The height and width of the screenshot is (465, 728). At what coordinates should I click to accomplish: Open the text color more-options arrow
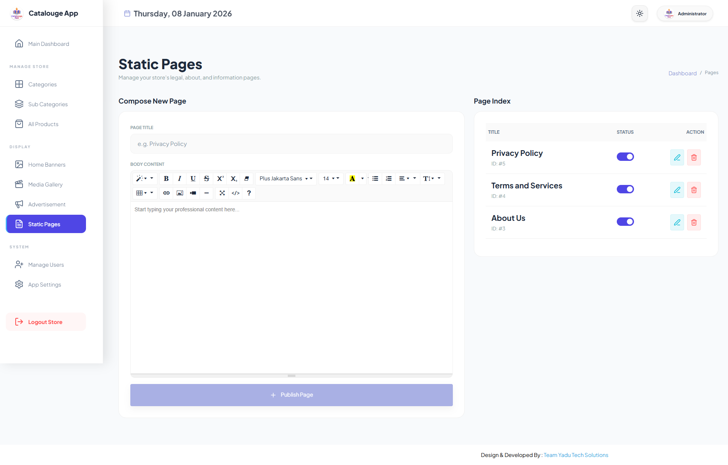(x=363, y=178)
